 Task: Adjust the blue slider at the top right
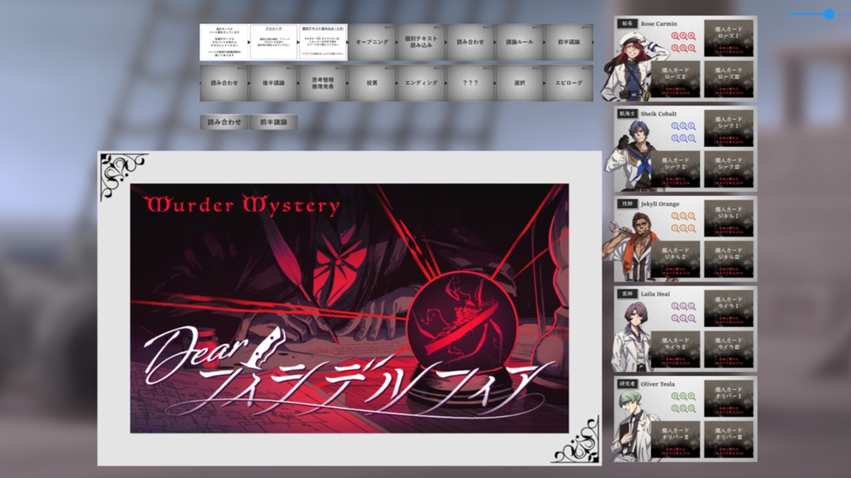coord(829,14)
